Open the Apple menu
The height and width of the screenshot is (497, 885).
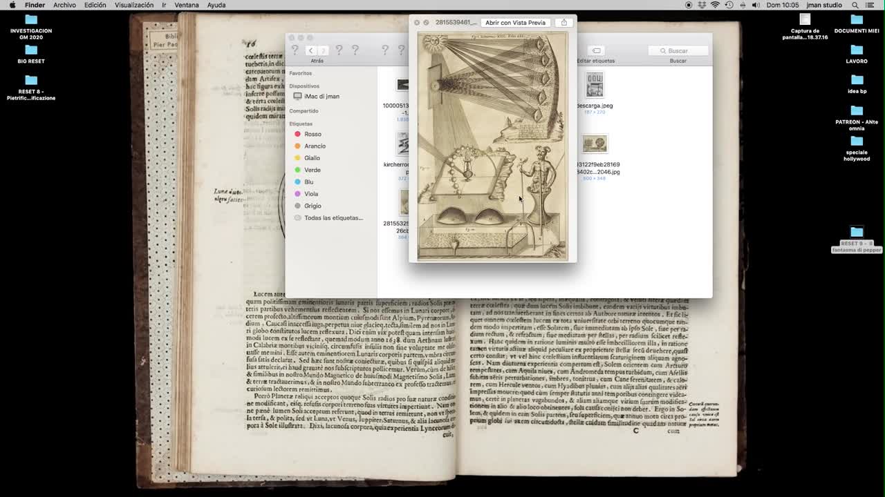(x=12, y=5)
